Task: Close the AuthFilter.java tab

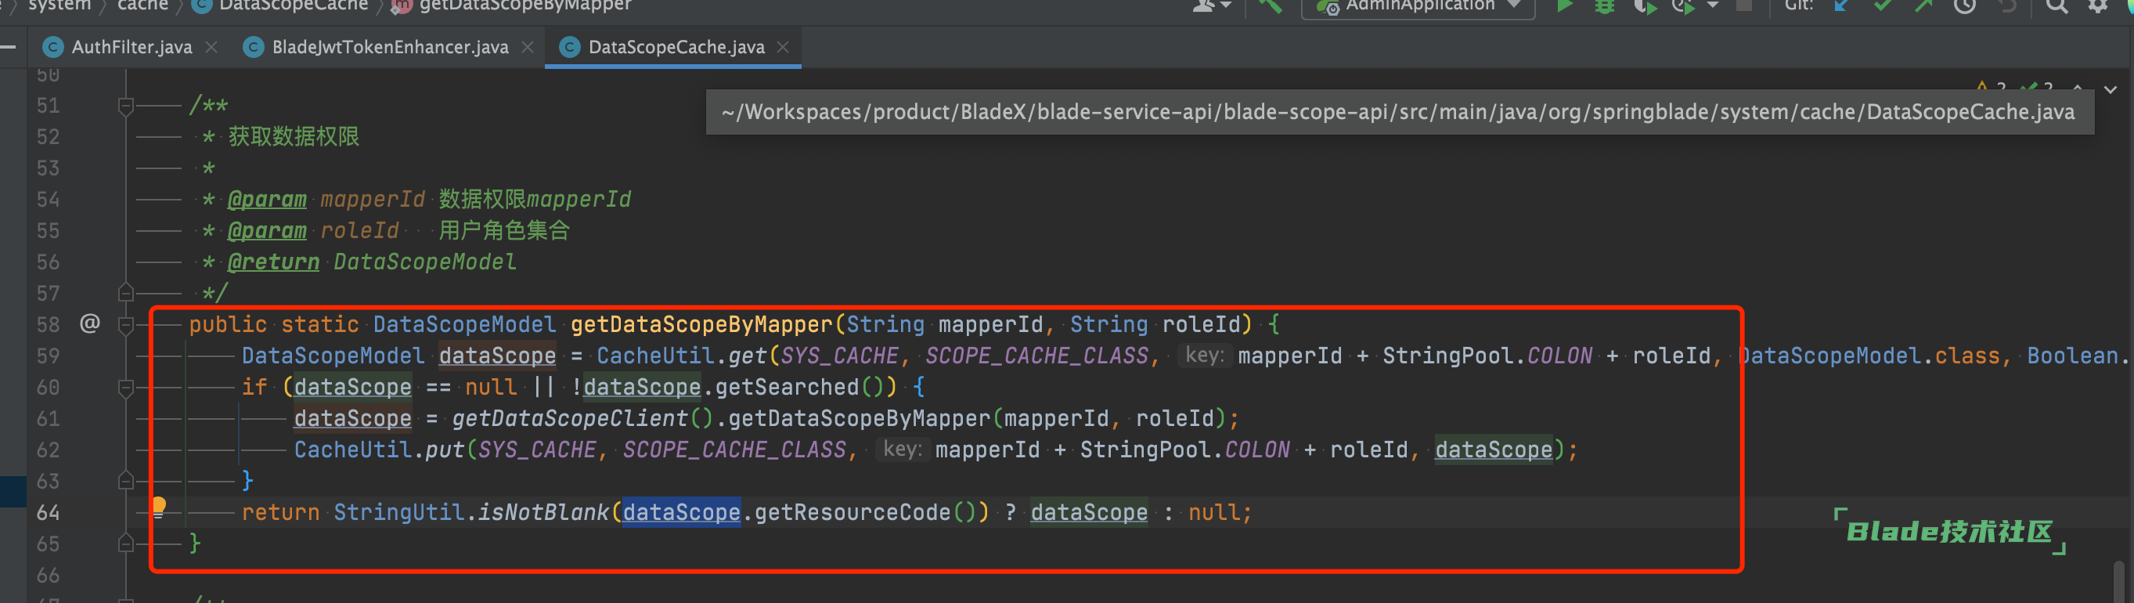Action: [211, 47]
